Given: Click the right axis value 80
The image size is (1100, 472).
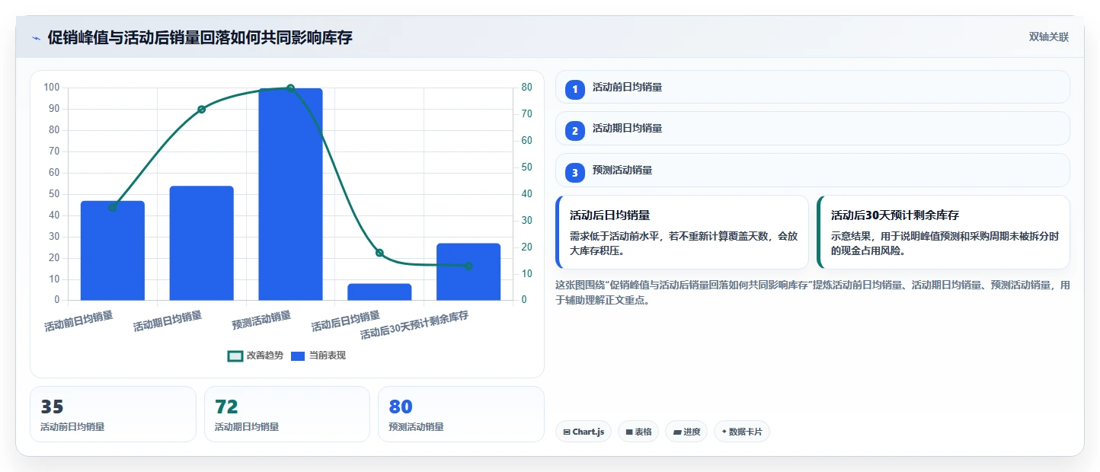Looking at the screenshot, I should pyautogui.click(x=526, y=88).
